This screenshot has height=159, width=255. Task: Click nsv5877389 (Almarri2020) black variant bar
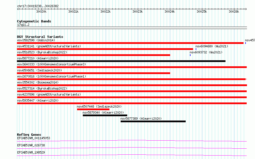[x=153, y=121]
